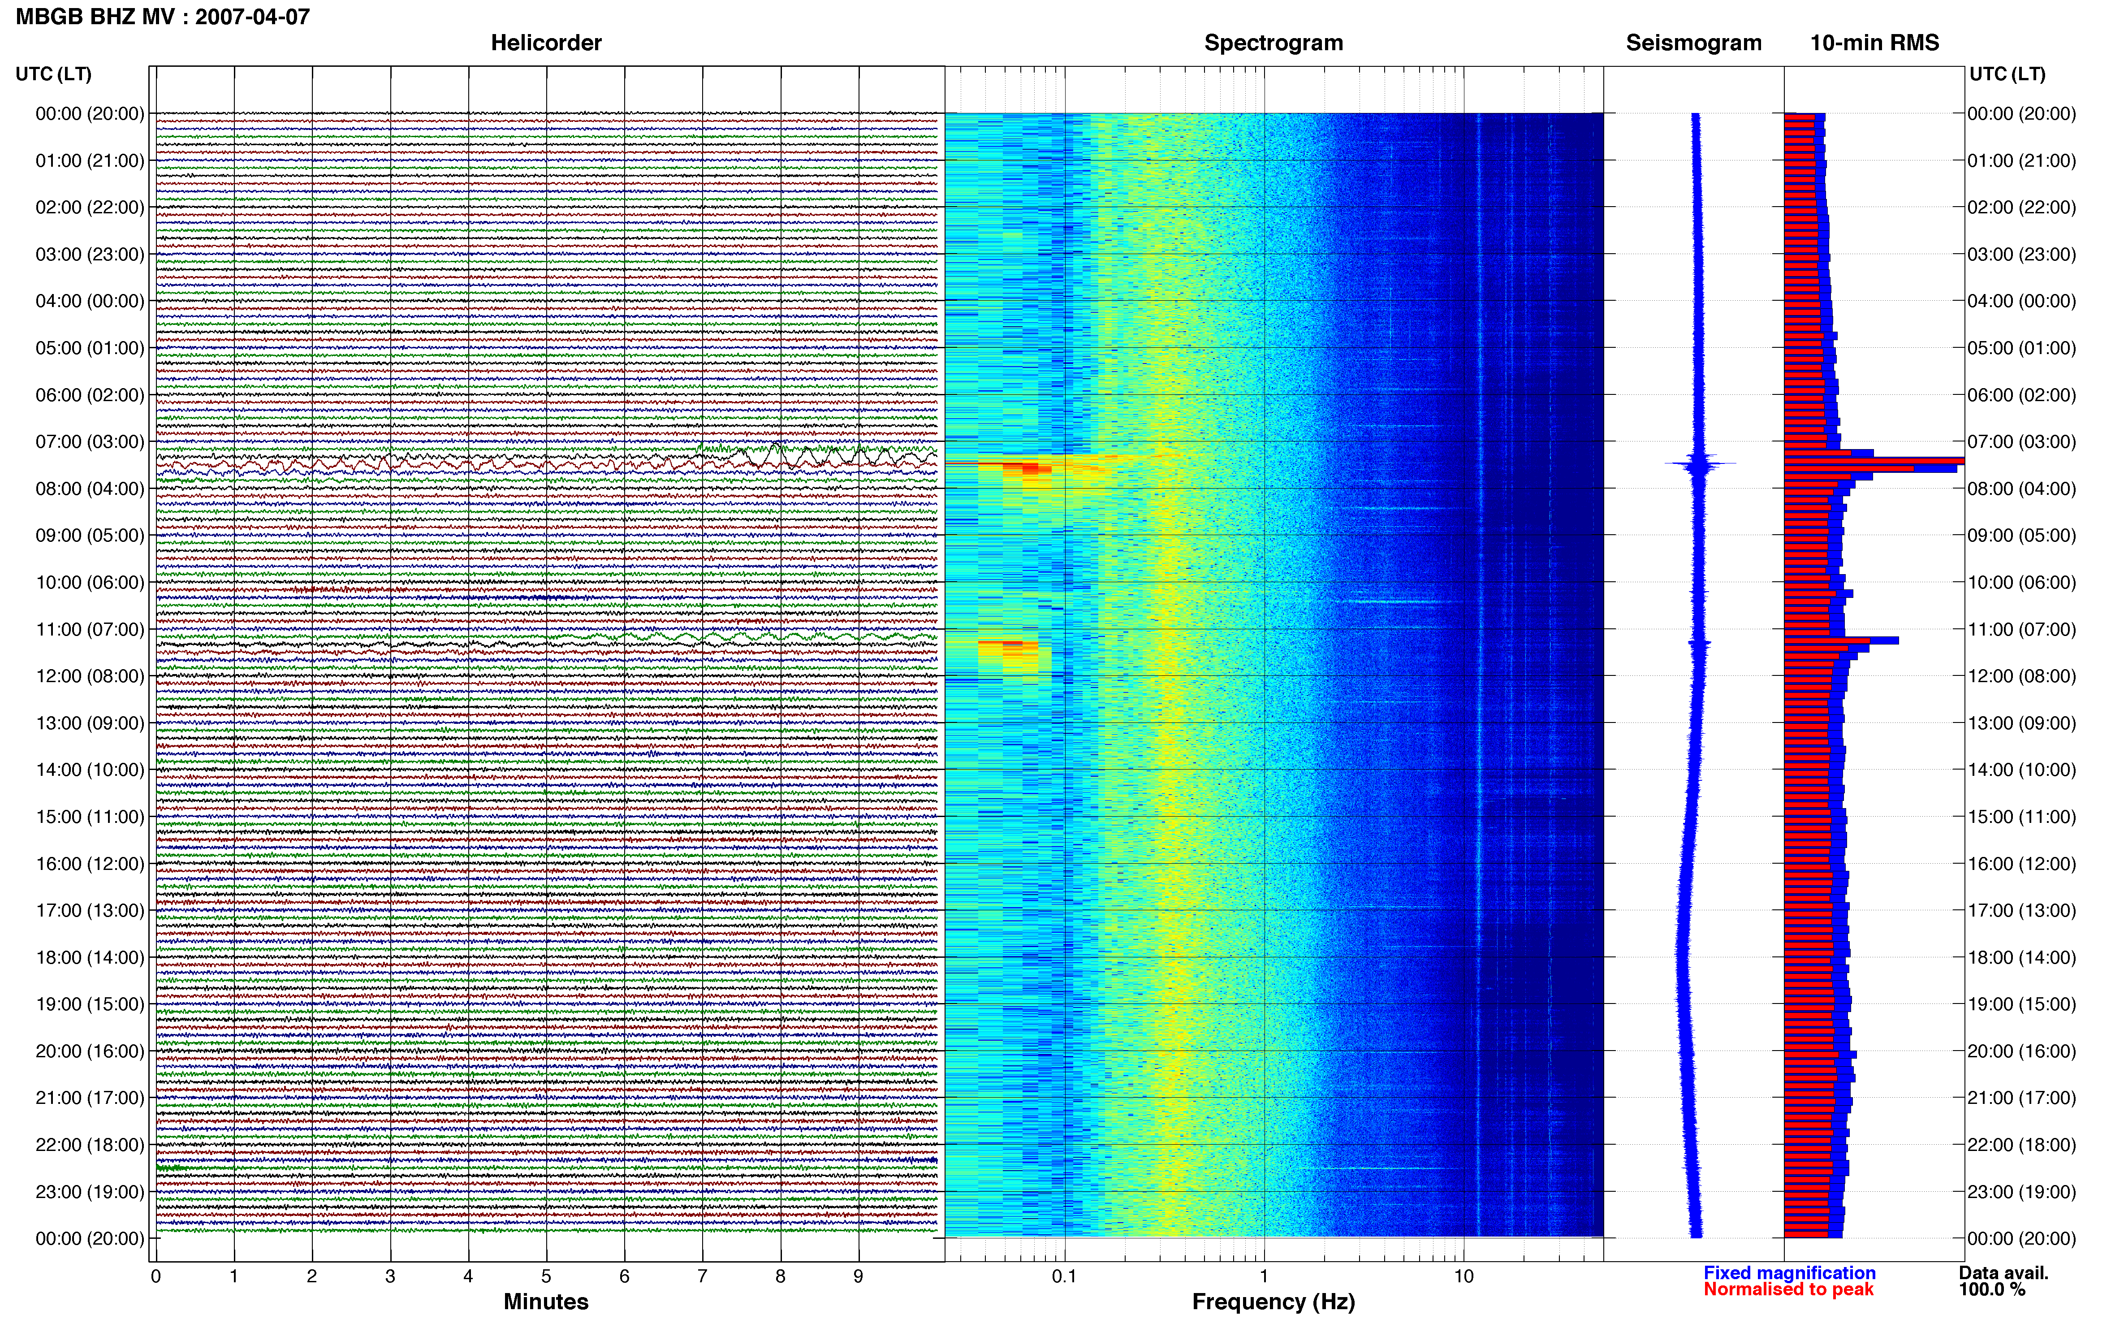This screenshot has width=2124, height=1328.
Task: Click the 6 tick on the Minutes axis
Action: coord(624,1276)
